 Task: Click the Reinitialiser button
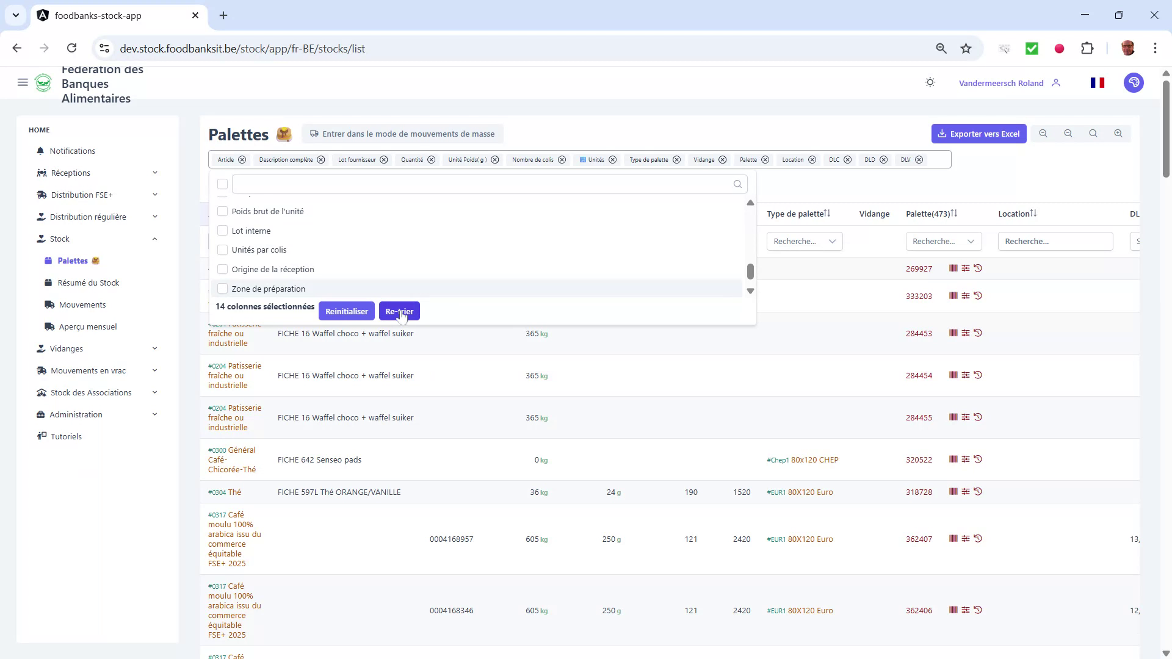(346, 311)
